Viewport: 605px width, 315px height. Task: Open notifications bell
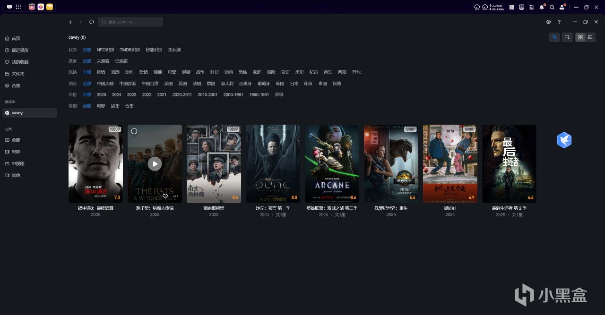[x=542, y=7]
